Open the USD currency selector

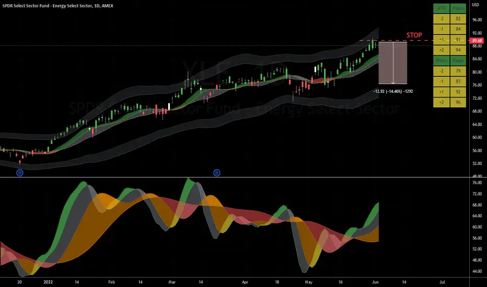tap(475, 5)
